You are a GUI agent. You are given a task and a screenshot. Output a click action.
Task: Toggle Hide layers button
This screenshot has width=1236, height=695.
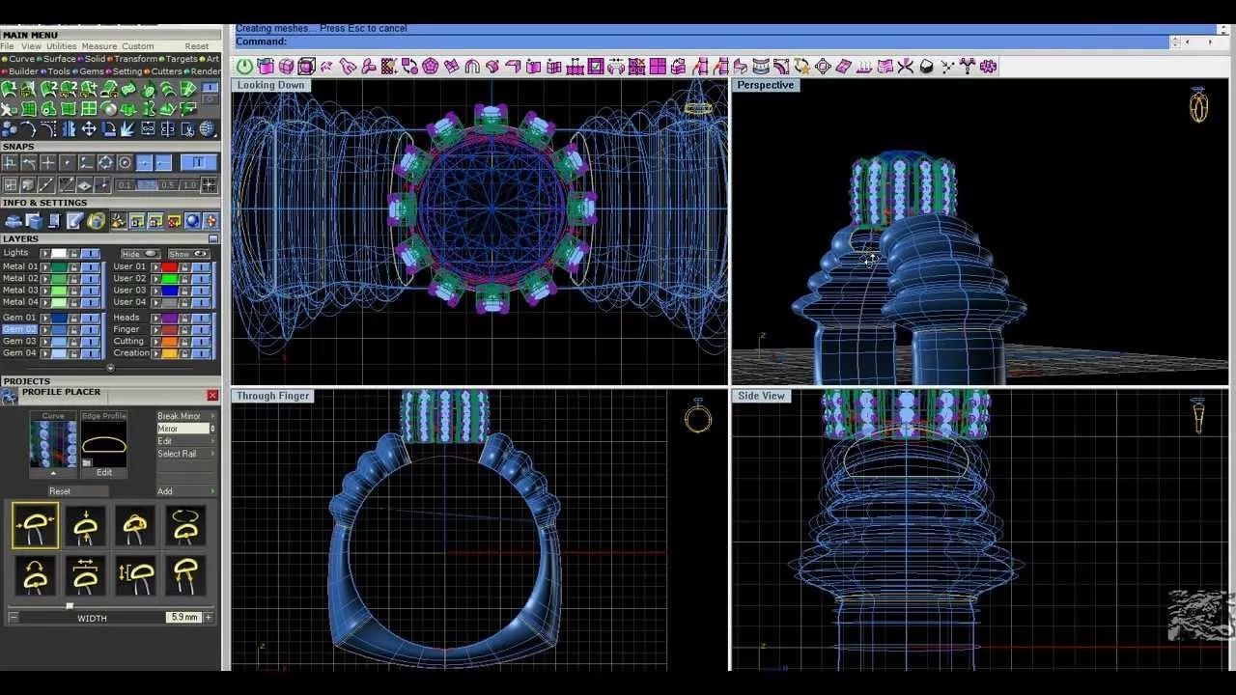(139, 254)
